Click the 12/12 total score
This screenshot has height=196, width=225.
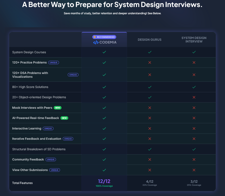click(x=104, y=181)
